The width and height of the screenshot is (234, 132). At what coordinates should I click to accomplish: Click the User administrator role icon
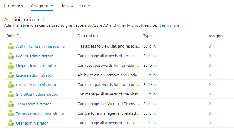coord(11,123)
